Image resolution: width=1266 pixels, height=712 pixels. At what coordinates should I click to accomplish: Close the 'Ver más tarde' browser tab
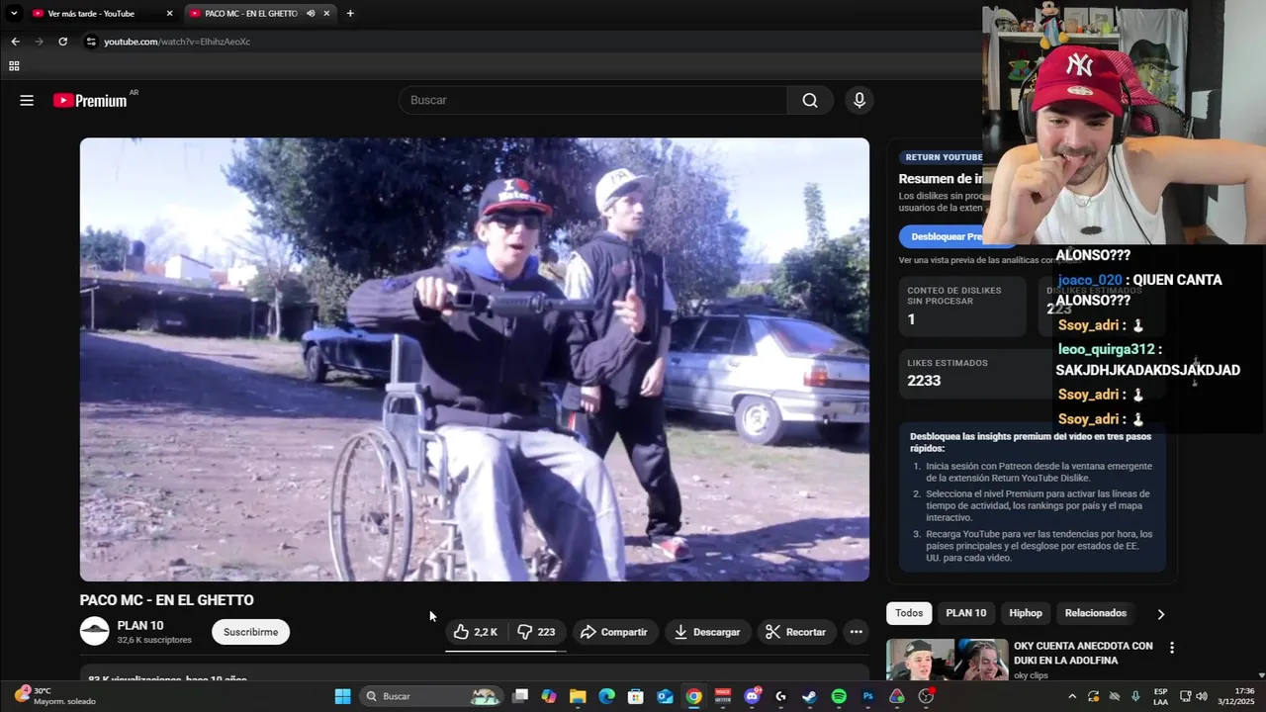click(x=169, y=14)
